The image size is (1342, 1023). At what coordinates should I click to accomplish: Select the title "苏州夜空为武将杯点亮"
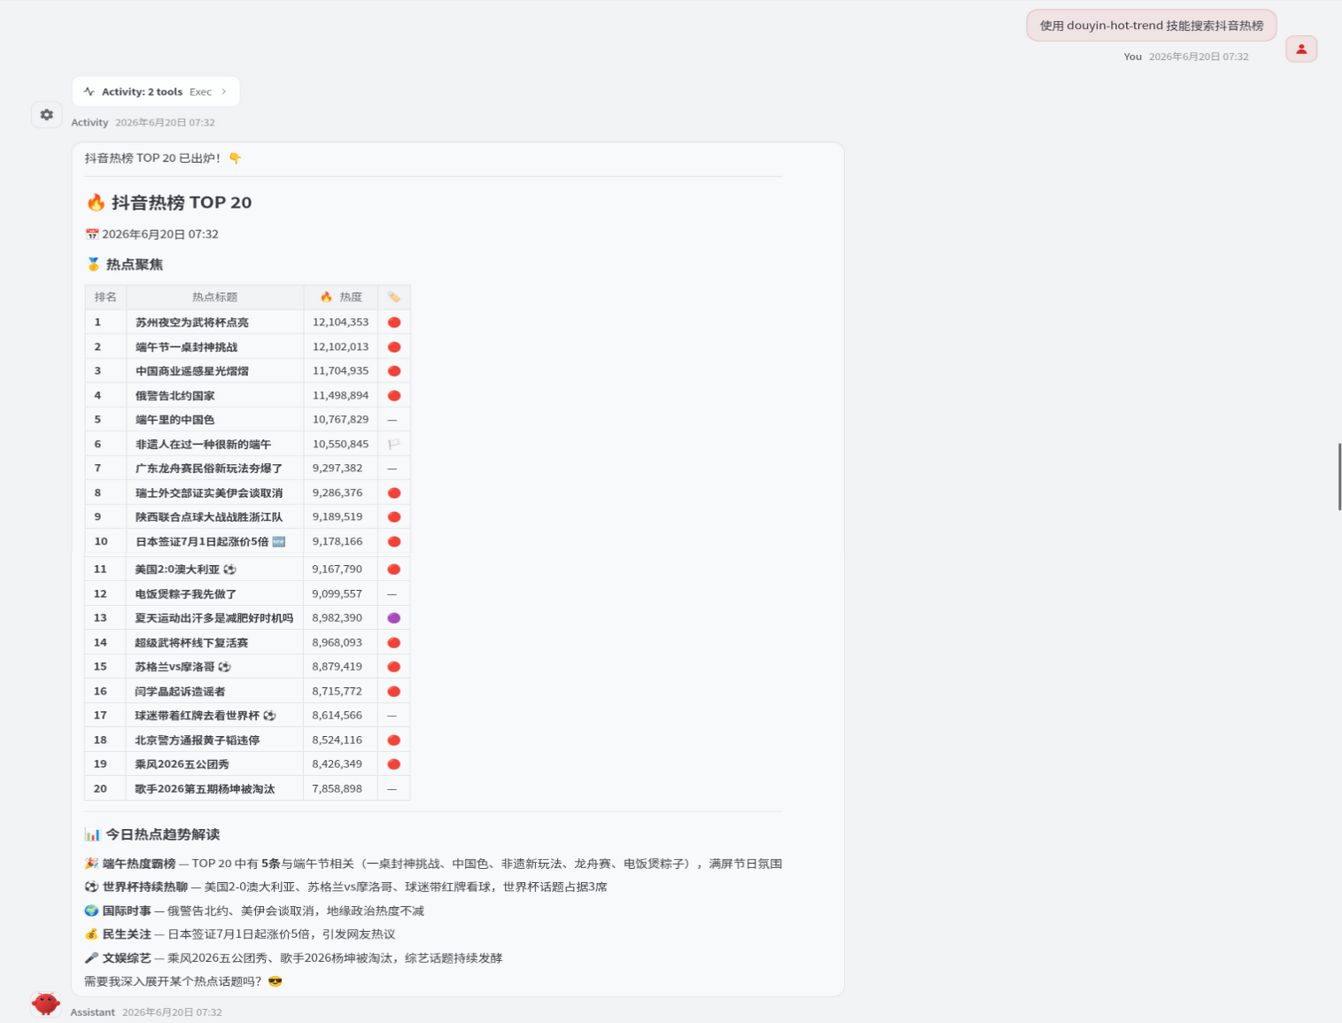pos(192,322)
